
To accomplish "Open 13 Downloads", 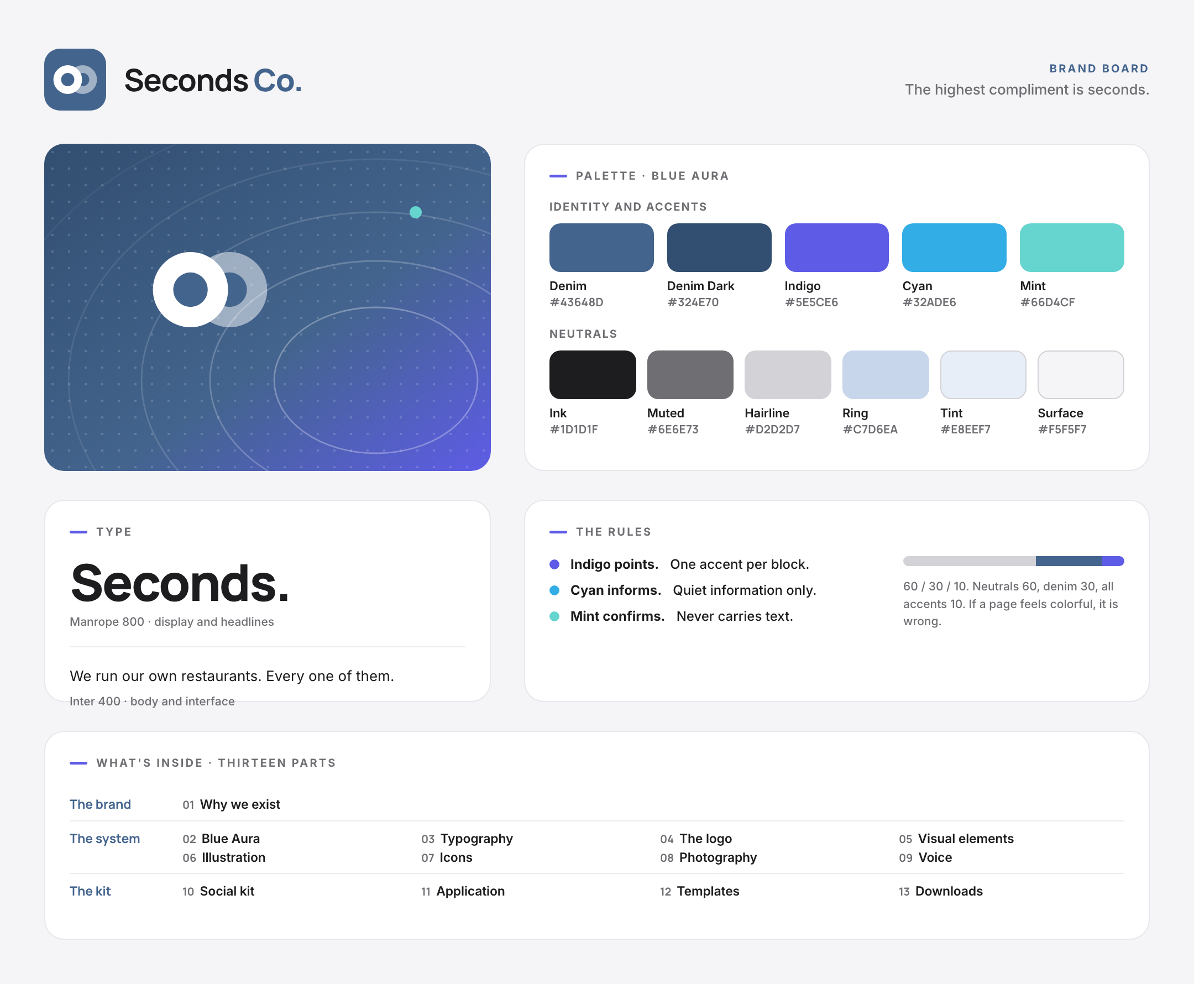I will pos(941,891).
